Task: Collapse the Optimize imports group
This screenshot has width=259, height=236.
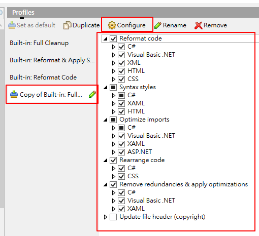Action: pyautogui.click(x=106, y=120)
